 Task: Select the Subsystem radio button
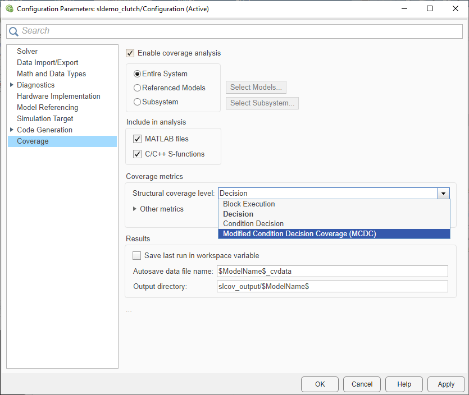[138, 102]
